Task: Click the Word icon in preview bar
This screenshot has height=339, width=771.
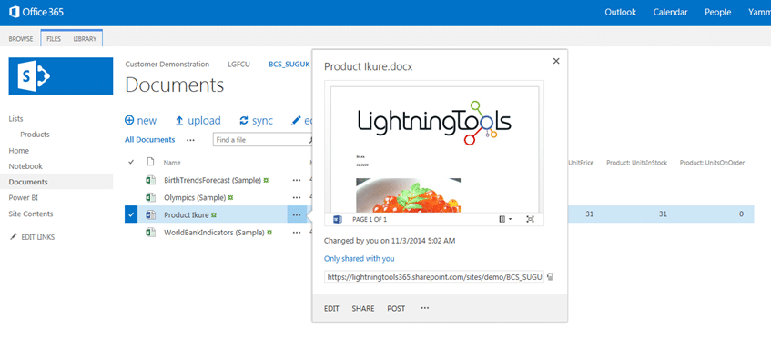Action: click(338, 219)
